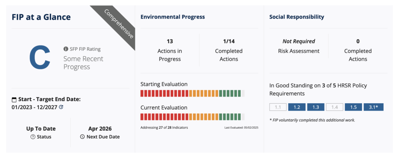The width and height of the screenshot is (399, 156).
Task: Select HRSR policy requirement 3.1*
Action: [x=374, y=107]
